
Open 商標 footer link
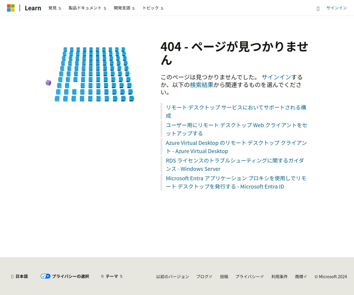click(x=301, y=276)
